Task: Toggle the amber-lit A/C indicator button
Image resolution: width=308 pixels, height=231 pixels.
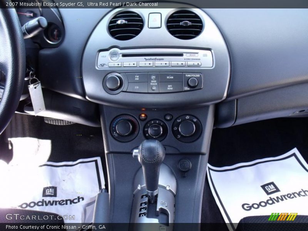Action: point(143,117)
